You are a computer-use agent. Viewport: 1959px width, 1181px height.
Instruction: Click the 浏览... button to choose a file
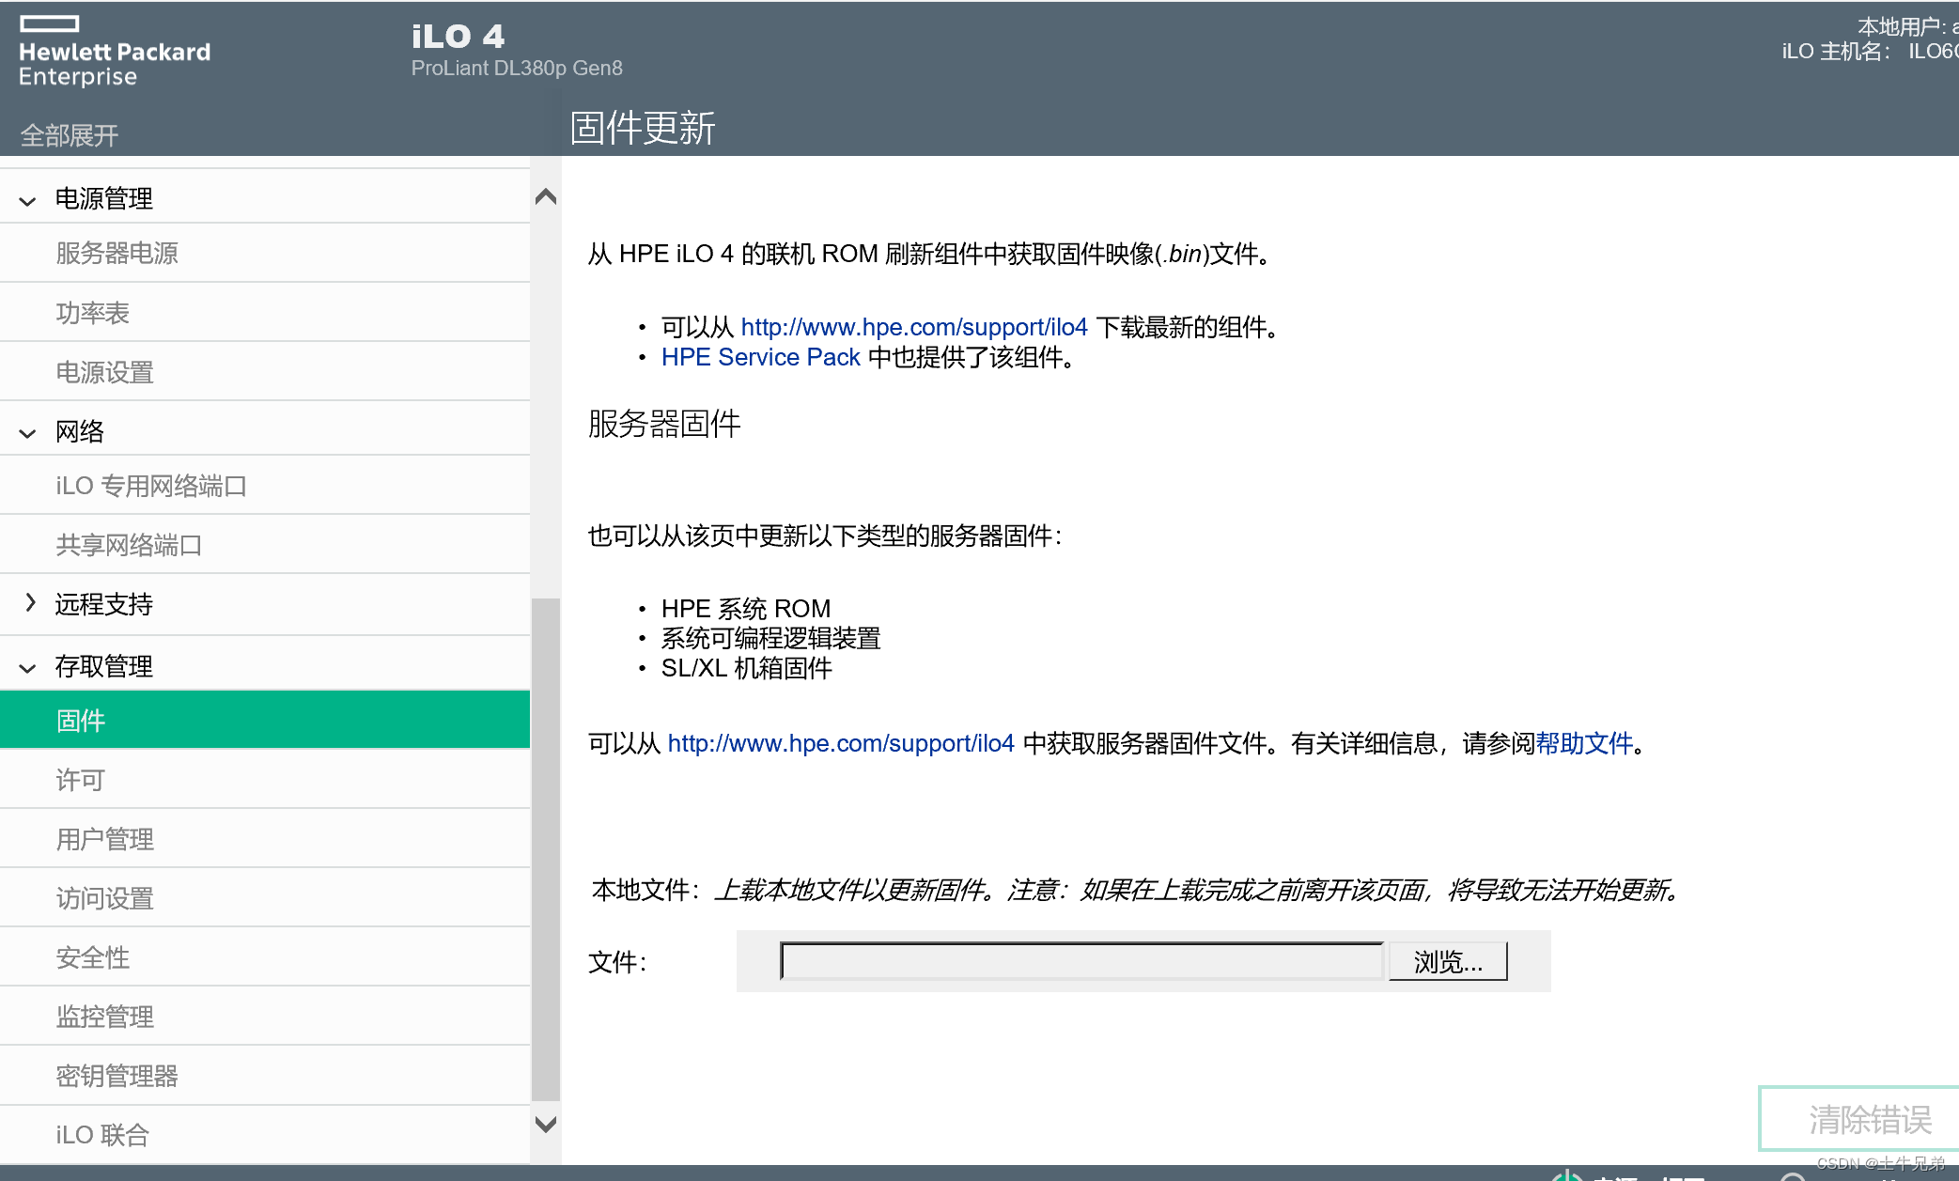(x=1446, y=960)
